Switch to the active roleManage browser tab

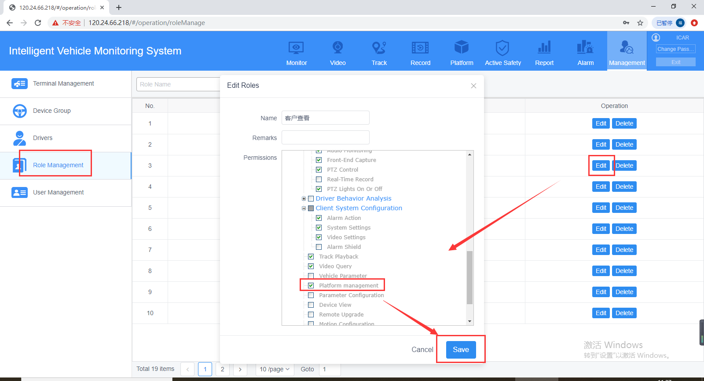pos(56,7)
